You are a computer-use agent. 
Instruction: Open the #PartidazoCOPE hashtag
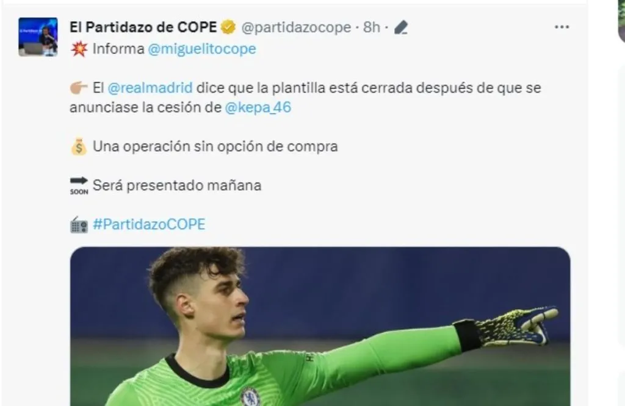click(149, 224)
